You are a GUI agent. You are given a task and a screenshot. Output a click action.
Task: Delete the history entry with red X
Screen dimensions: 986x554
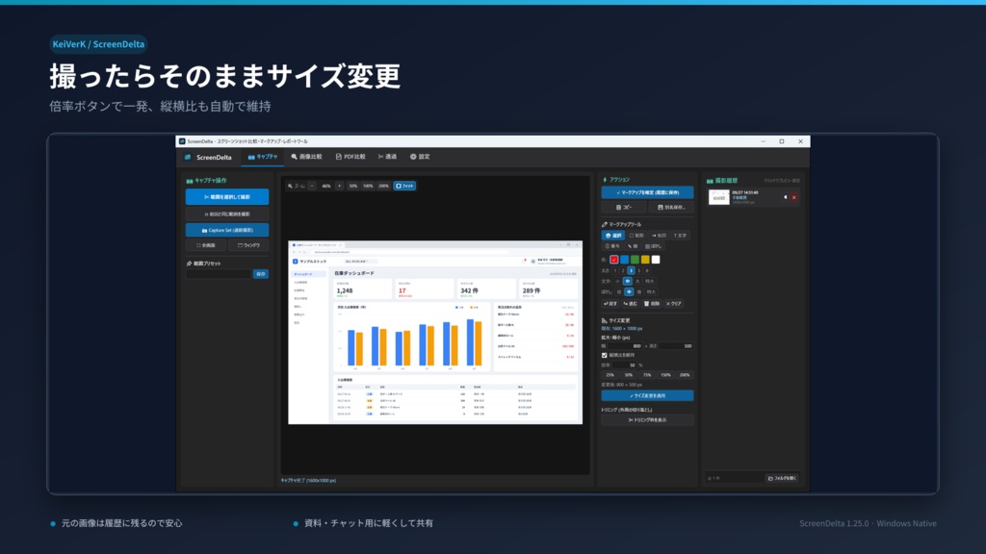pos(793,198)
